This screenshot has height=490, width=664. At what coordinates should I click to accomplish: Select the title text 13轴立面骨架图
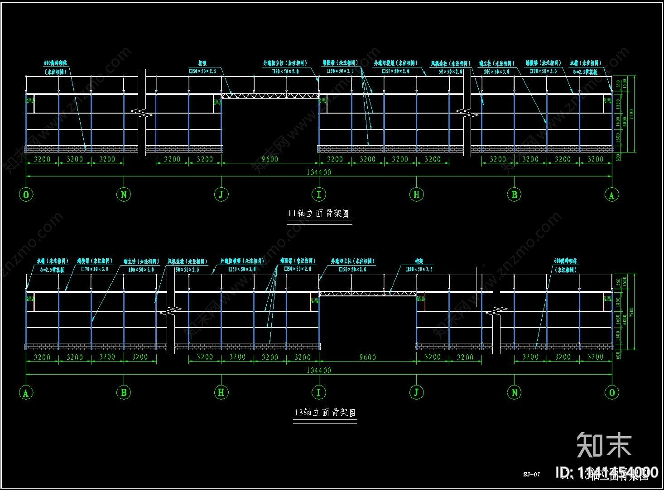coord(325,413)
